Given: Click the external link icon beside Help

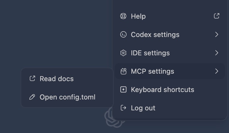Looking at the screenshot, I should [x=217, y=16].
